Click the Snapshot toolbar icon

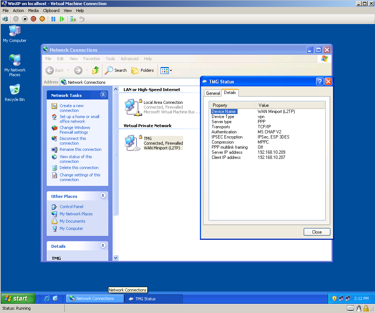pos(73,19)
